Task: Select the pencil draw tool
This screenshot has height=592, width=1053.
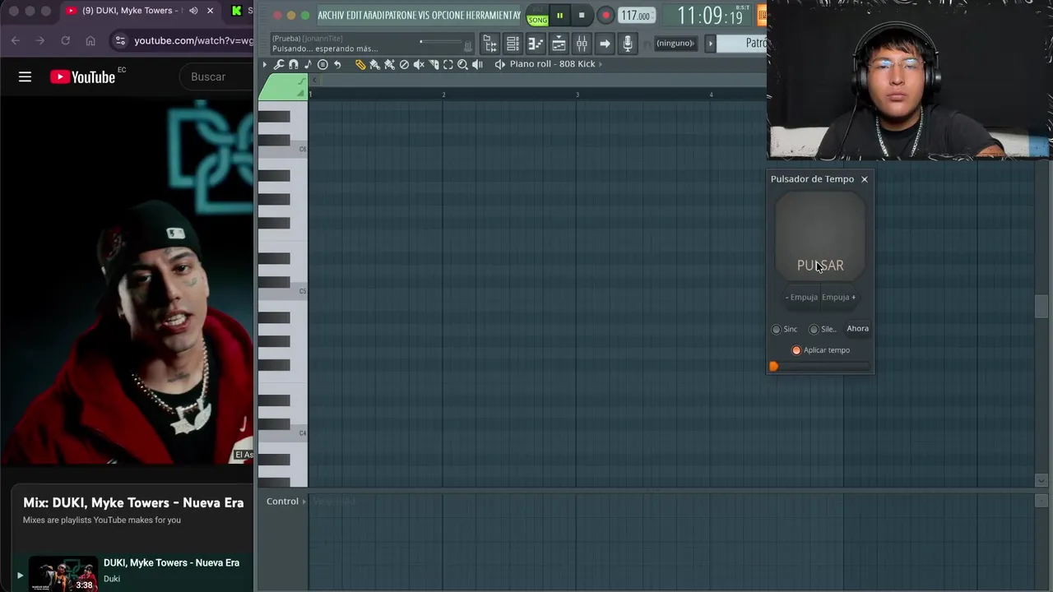Action: [360, 64]
